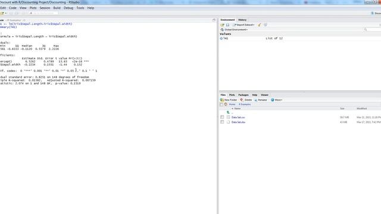Sort files by Size column header
Viewport: 381px width, 214px height.
(x=342, y=108)
